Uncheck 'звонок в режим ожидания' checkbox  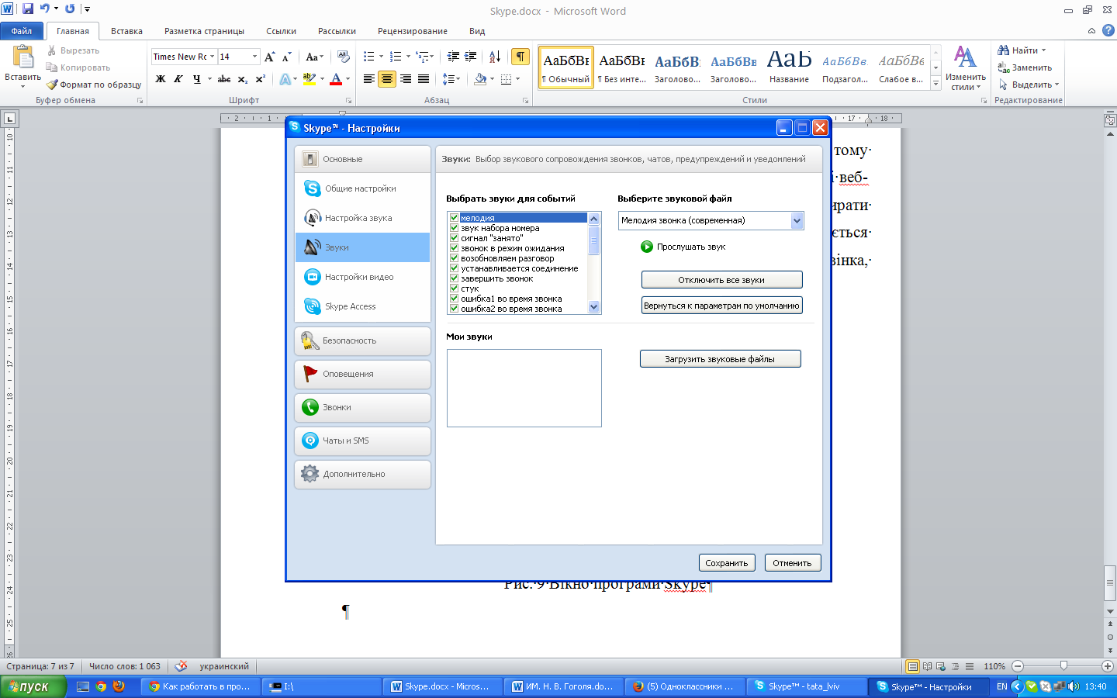[x=455, y=248]
